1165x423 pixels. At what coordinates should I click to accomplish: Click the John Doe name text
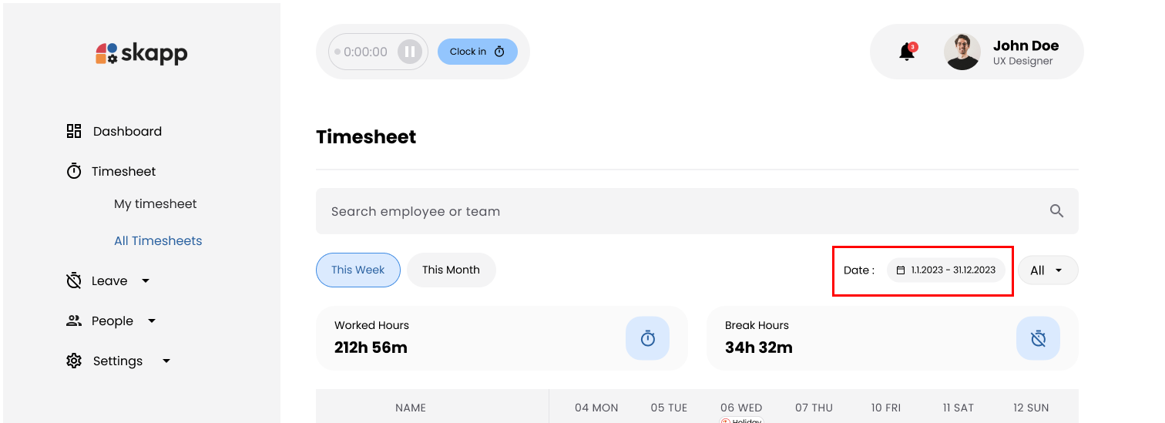pos(1026,45)
